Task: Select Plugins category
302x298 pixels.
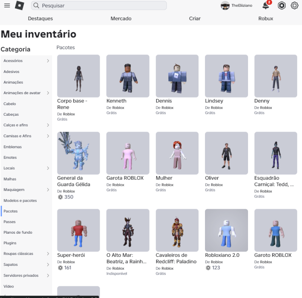Action: point(26,243)
